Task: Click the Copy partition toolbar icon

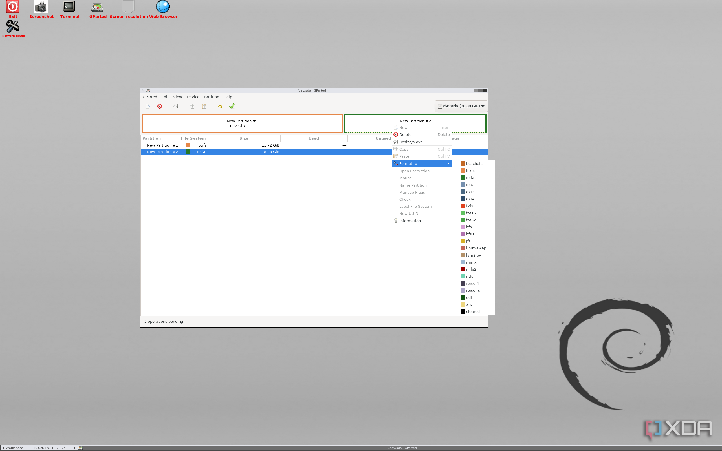Action: point(192,106)
